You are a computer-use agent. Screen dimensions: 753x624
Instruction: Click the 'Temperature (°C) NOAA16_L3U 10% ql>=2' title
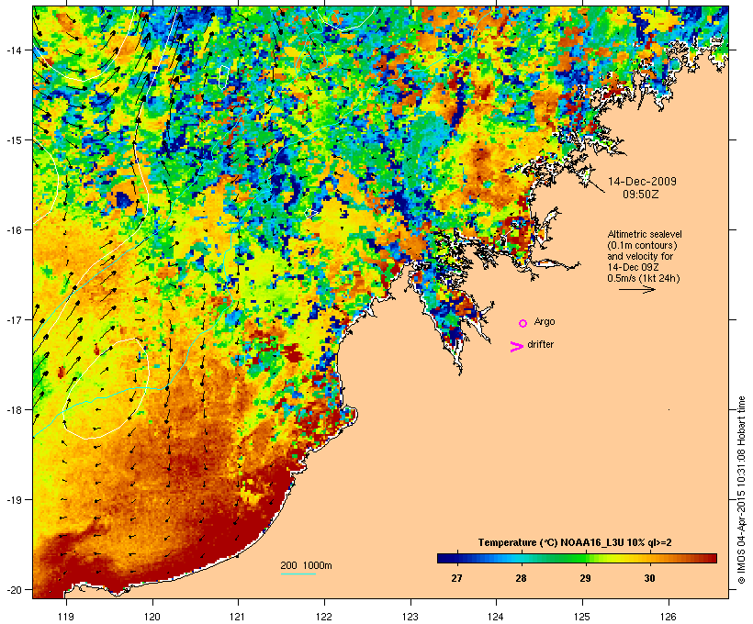pos(575,543)
